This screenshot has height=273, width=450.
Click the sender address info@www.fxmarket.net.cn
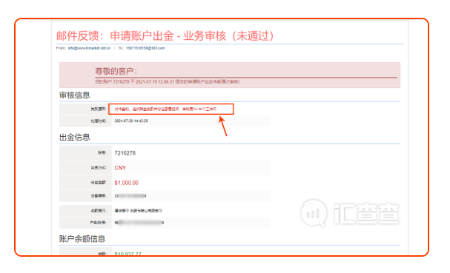(x=89, y=48)
